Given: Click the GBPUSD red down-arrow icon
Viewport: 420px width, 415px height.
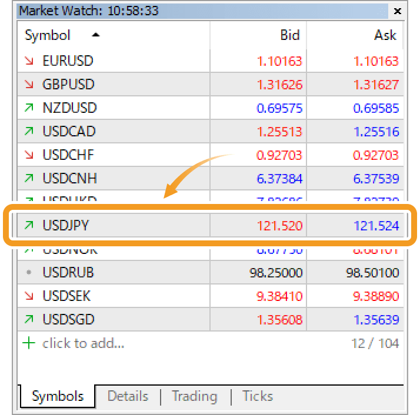Looking at the screenshot, I should point(29,84).
